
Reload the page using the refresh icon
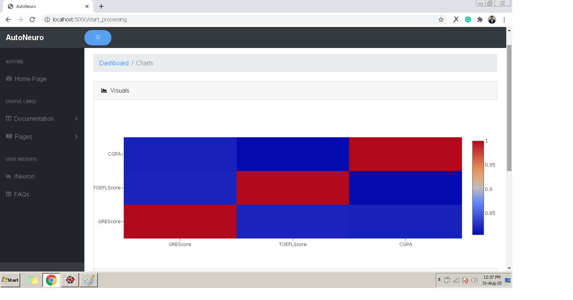point(32,19)
